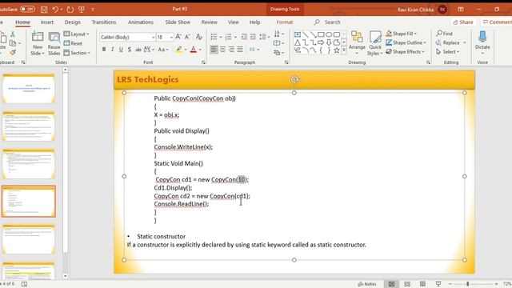Click the Save icon in title bar

tap(44, 10)
